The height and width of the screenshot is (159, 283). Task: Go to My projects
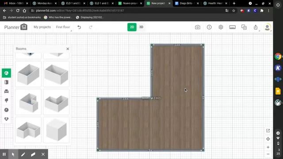click(42, 27)
